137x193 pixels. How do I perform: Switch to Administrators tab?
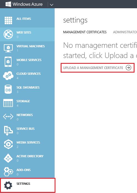coord(125,32)
